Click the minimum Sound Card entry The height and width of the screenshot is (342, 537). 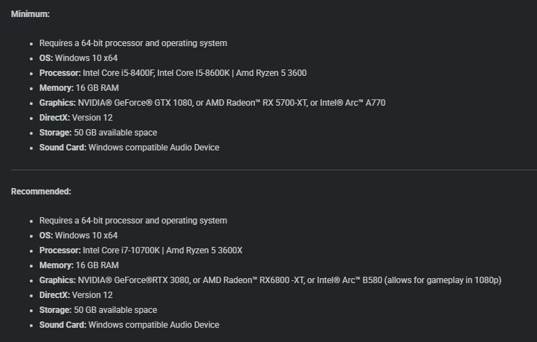click(x=129, y=148)
